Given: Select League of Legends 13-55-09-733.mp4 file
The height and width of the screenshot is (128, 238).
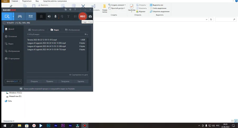Looking at the screenshot, I should [56, 50].
